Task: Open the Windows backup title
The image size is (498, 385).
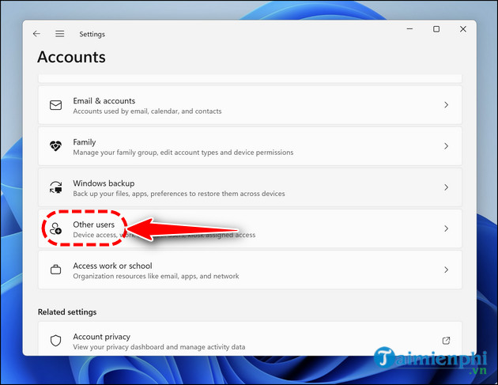Action: [104, 183]
